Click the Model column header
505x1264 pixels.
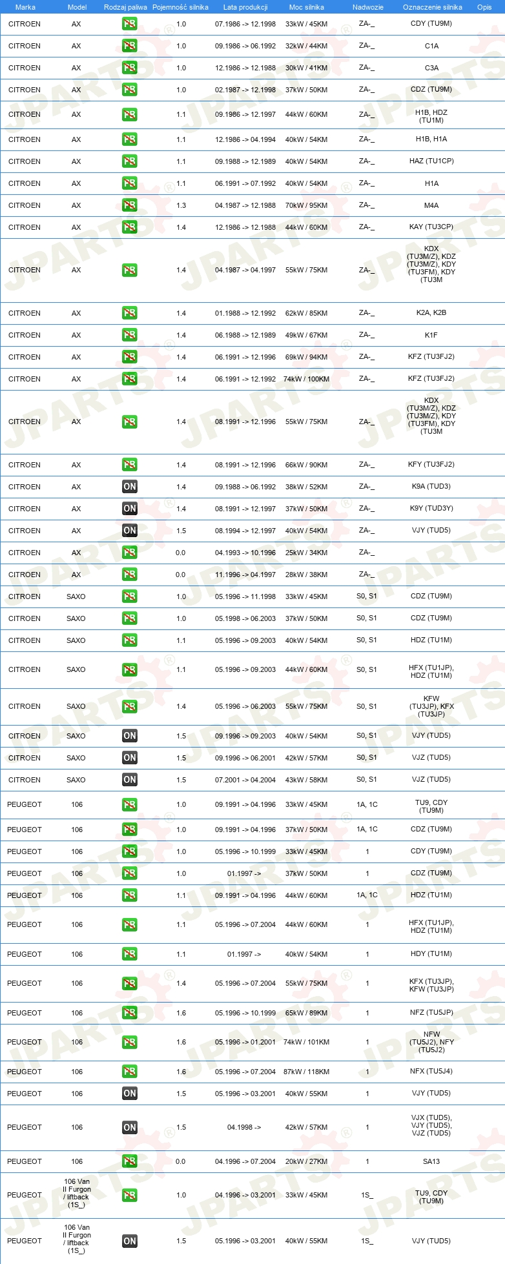77,7
